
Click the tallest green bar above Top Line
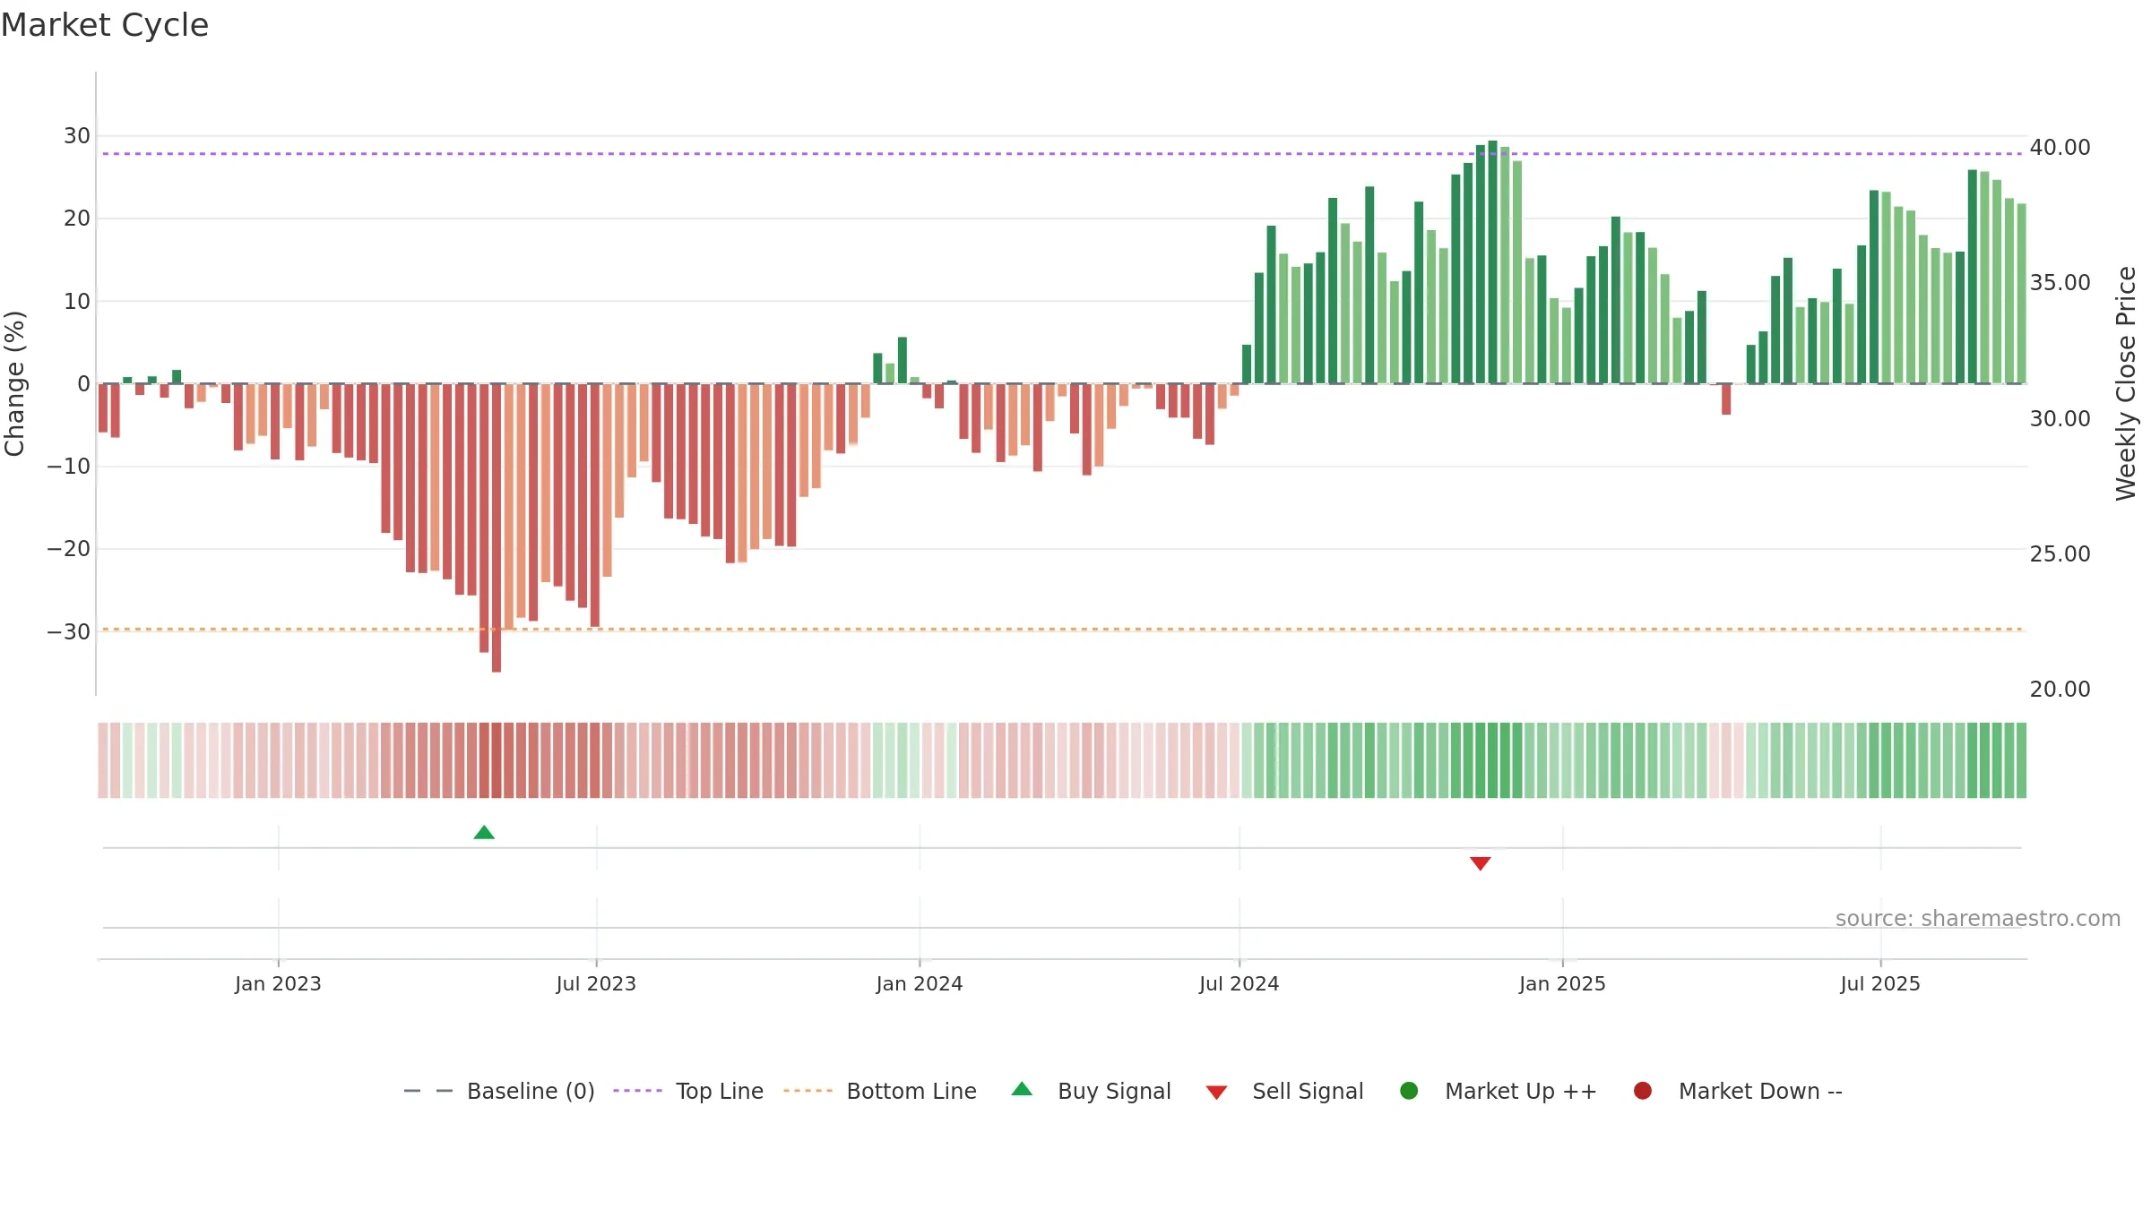(1492, 262)
